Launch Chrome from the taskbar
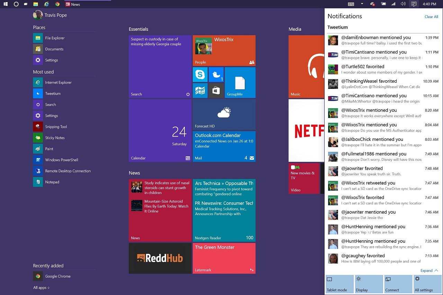The image size is (443, 295). tap(57, 4)
